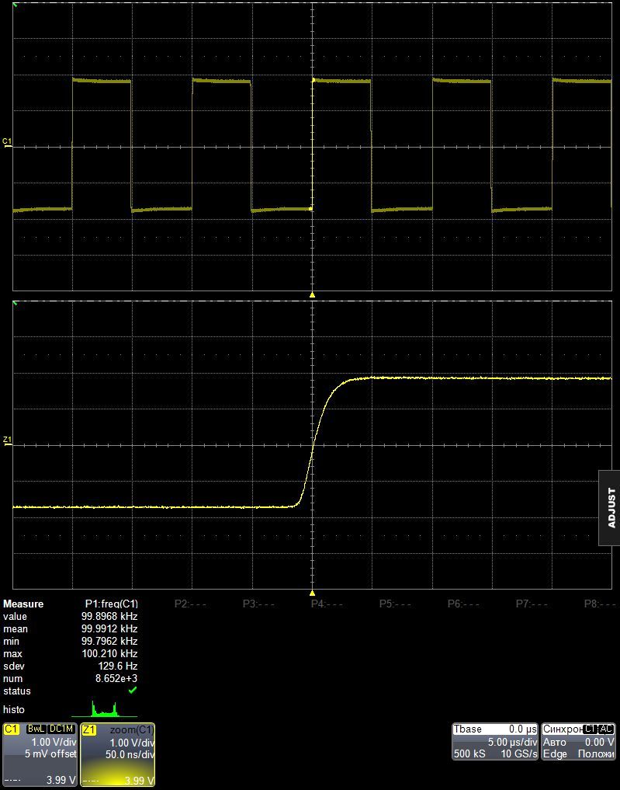
Task: Click the C1 AC trigger source badge
Action: pyautogui.click(x=599, y=729)
